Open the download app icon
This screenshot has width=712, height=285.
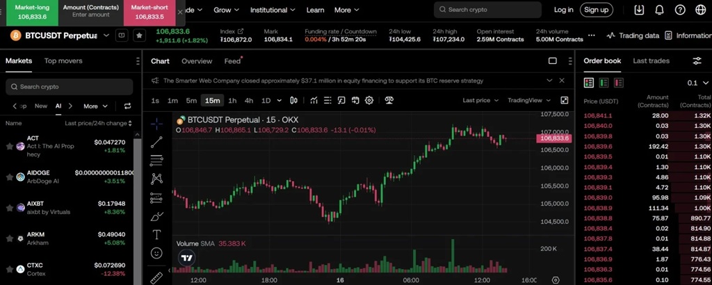640,10
